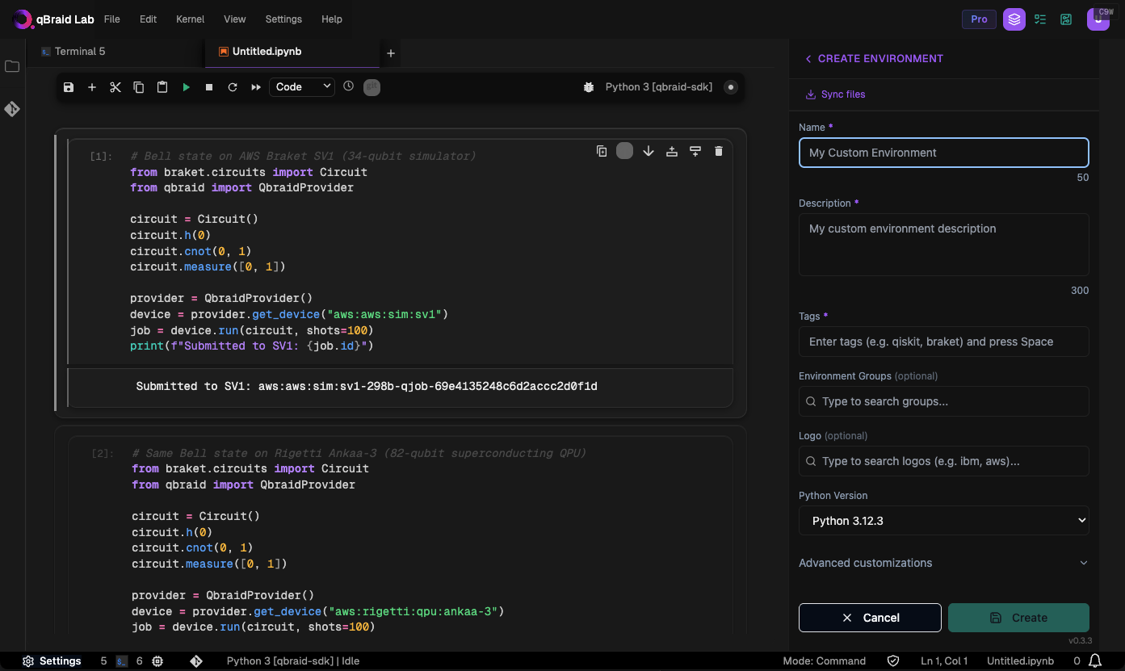Enable the debugger with the bug icon
The width and height of the screenshot is (1125, 671).
click(589, 87)
